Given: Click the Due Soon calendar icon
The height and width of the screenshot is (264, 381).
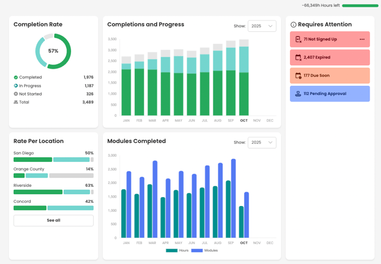Looking at the screenshot, I should 298,76.
